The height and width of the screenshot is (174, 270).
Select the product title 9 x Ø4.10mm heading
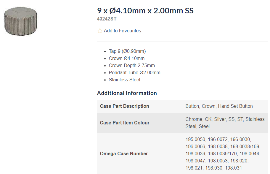(145, 11)
